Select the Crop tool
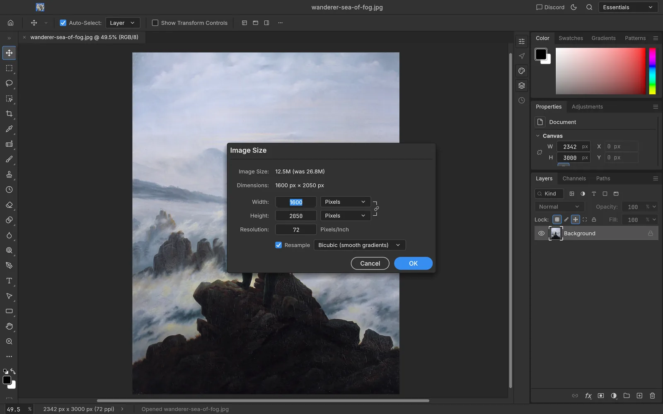 [9, 113]
